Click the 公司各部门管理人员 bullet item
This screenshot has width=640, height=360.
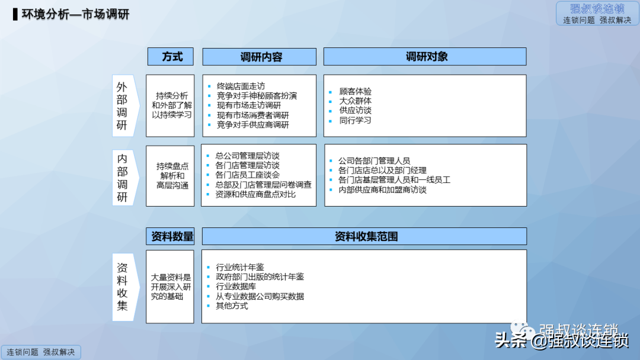click(x=374, y=161)
